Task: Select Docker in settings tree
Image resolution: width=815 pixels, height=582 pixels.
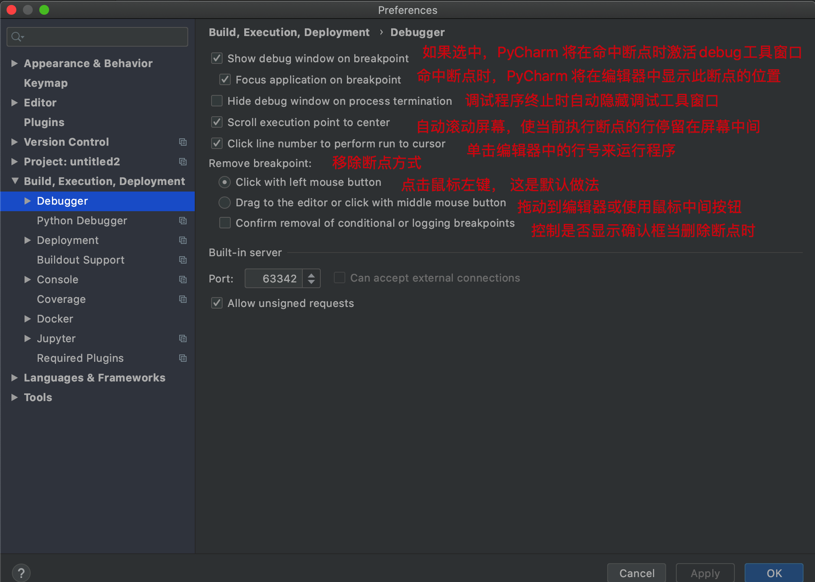Action: point(55,319)
